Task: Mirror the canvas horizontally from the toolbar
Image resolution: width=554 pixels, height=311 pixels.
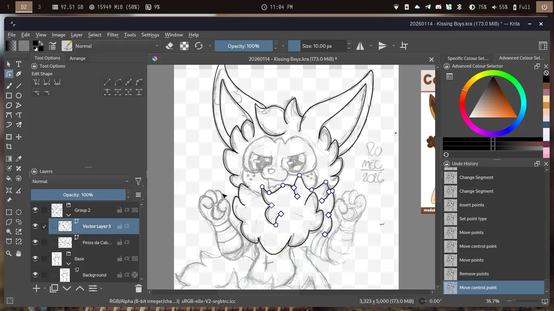Action: point(360,46)
